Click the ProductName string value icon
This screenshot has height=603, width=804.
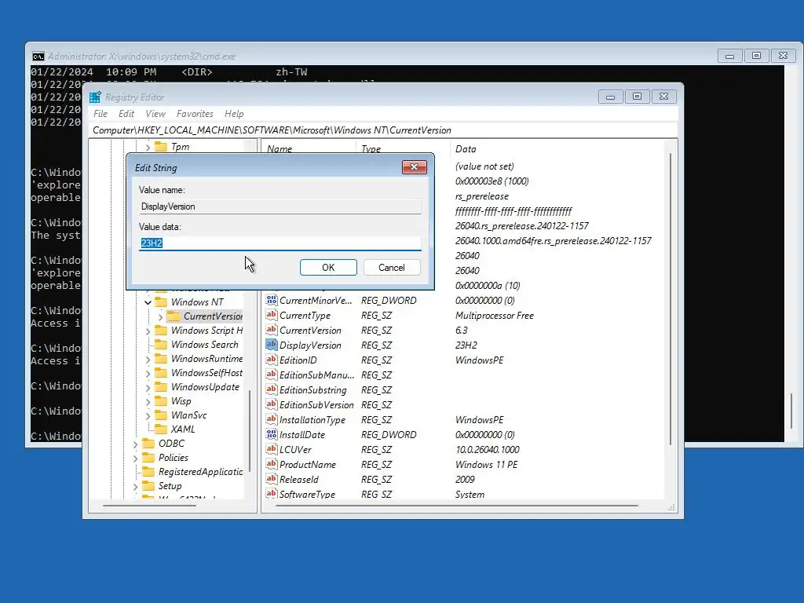click(271, 463)
